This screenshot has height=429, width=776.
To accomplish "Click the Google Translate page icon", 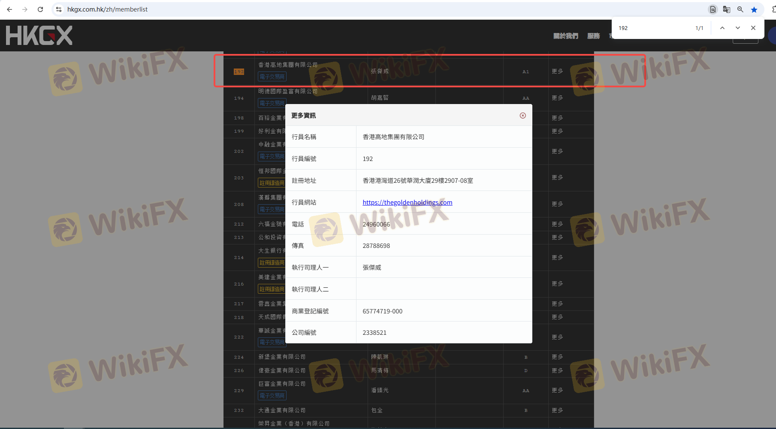I will click(726, 9).
